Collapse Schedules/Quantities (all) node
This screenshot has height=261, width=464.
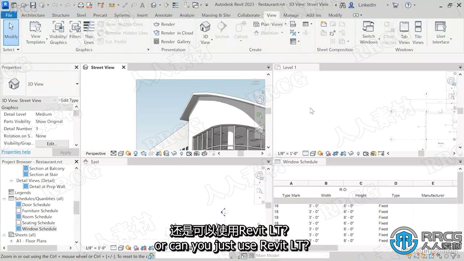[x=4, y=199]
